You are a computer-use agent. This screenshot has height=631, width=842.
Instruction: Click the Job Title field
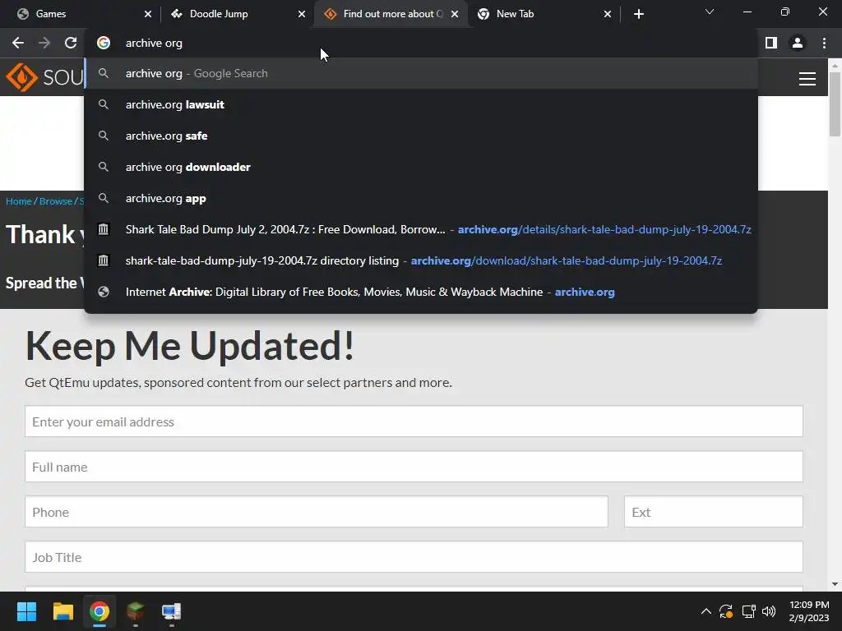tap(414, 557)
